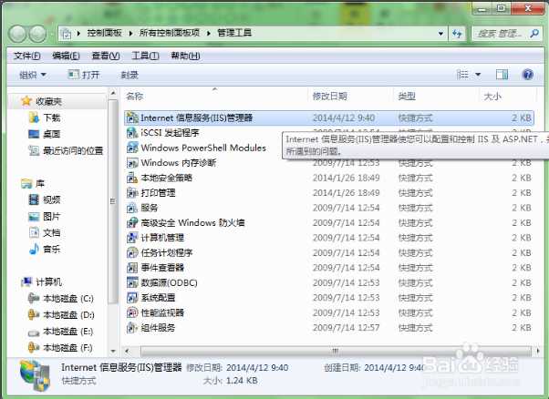549x399 pixels.
Task: Open the address bar history dropdown
Action: (x=440, y=34)
